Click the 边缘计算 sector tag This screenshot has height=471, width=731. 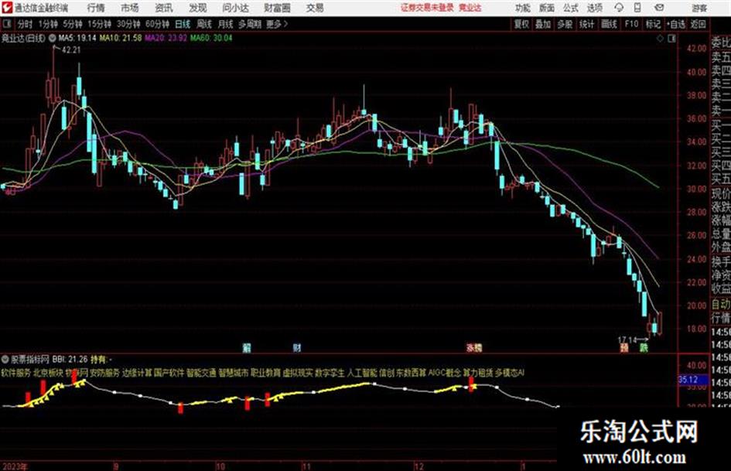click(137, 373)
